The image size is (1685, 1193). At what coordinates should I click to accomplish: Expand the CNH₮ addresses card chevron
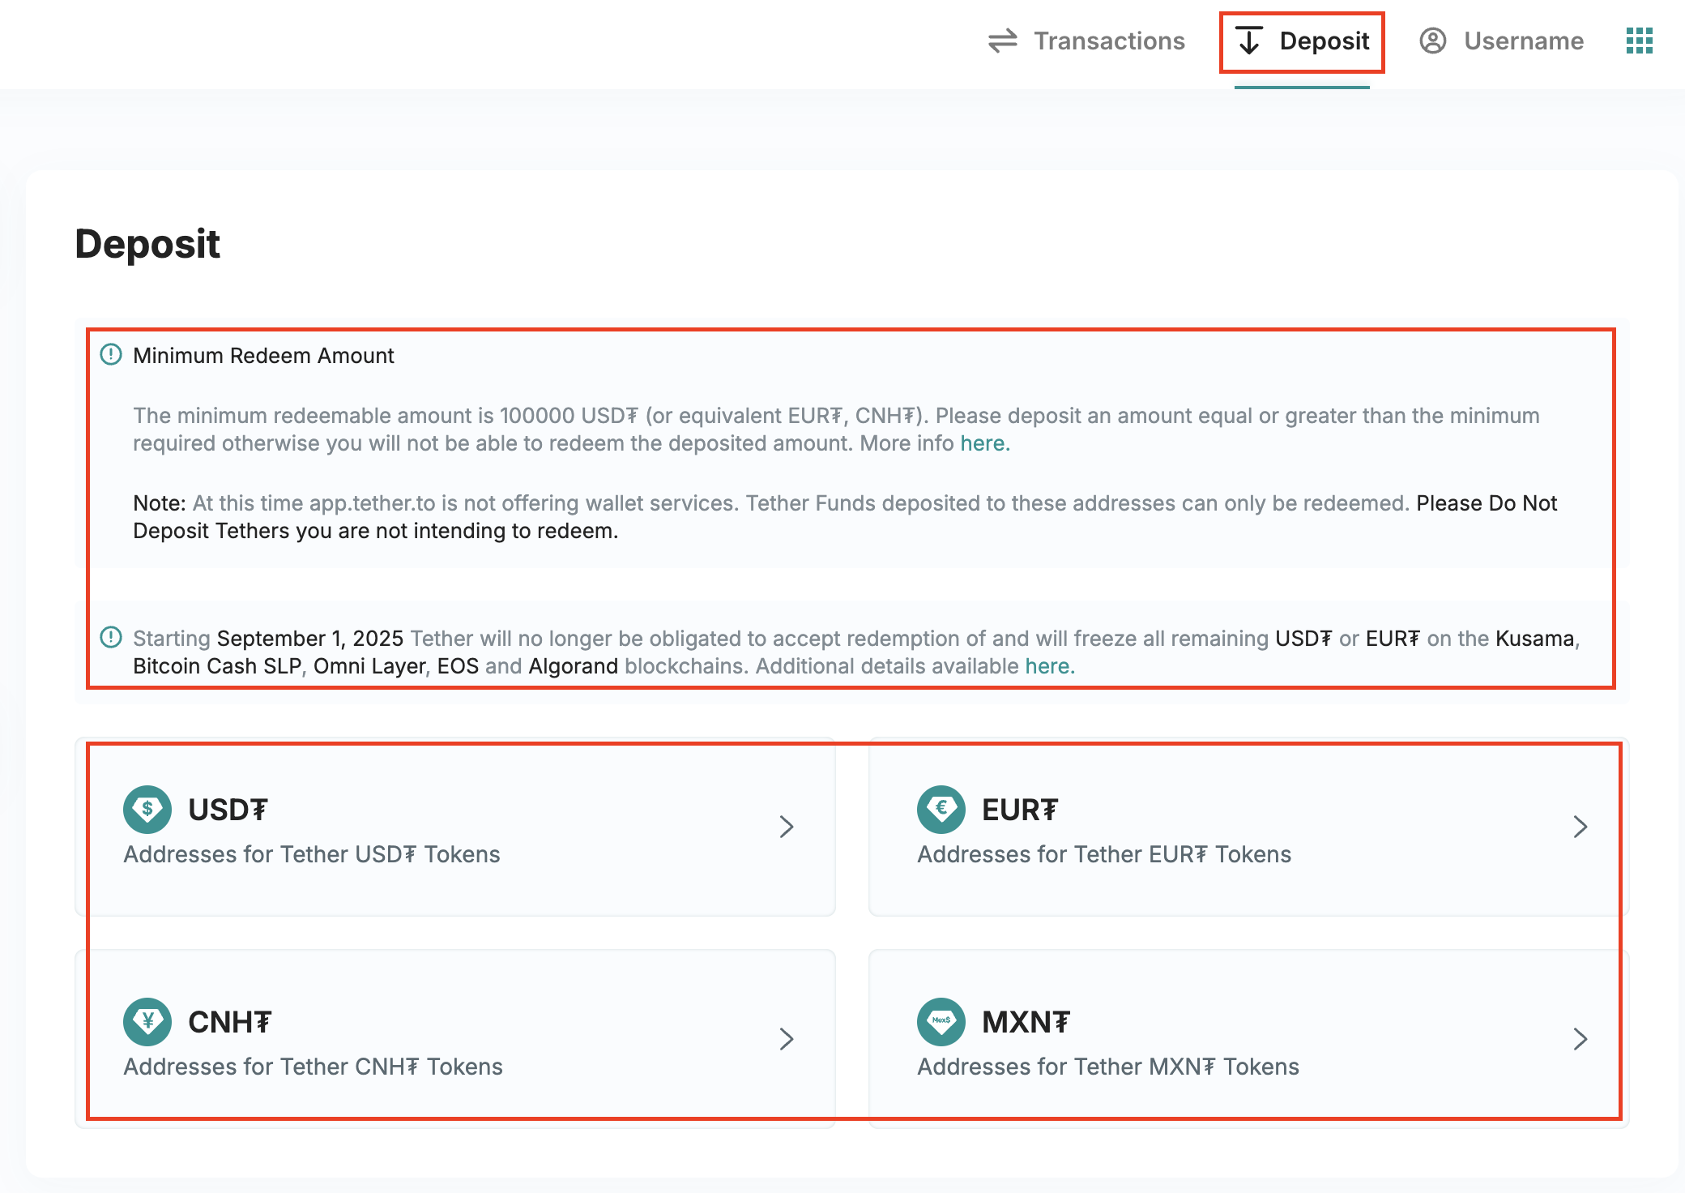coord(787,1039)
